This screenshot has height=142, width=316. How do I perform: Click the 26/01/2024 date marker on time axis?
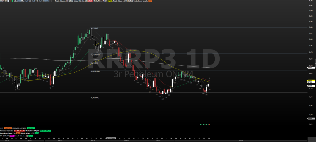(110, 139)
